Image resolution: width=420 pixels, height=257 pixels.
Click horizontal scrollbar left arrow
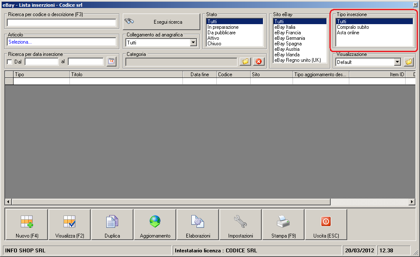[x=8, y=202]
